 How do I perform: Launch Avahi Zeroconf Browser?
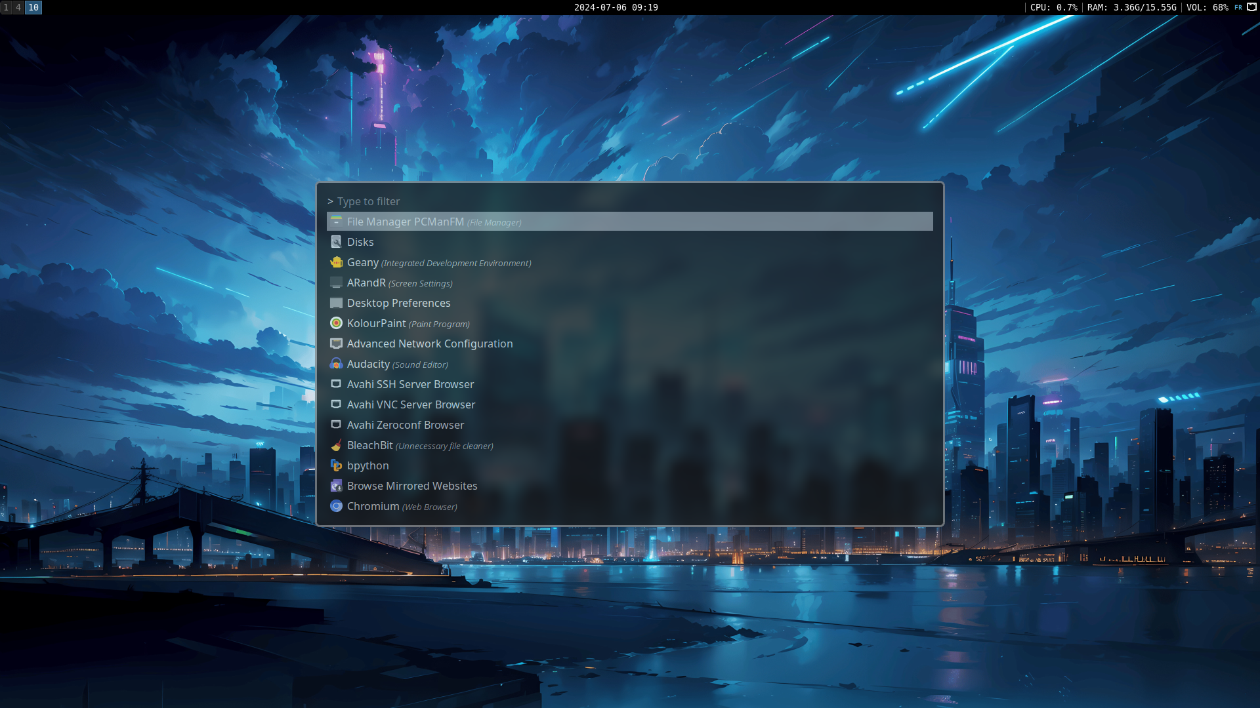pyautogui.click(x=405, y=425)
